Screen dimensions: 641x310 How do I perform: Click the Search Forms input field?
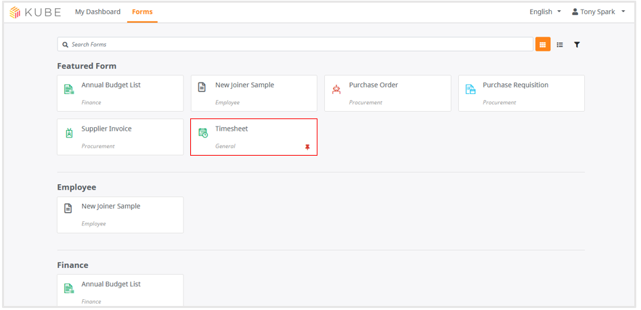point(295,44)
